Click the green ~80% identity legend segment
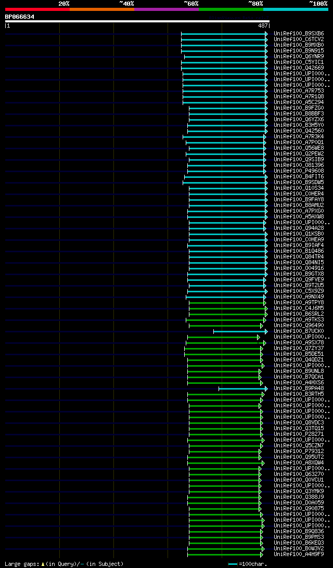The height and width of the screenshot is (568, 333). click(231, 9)
